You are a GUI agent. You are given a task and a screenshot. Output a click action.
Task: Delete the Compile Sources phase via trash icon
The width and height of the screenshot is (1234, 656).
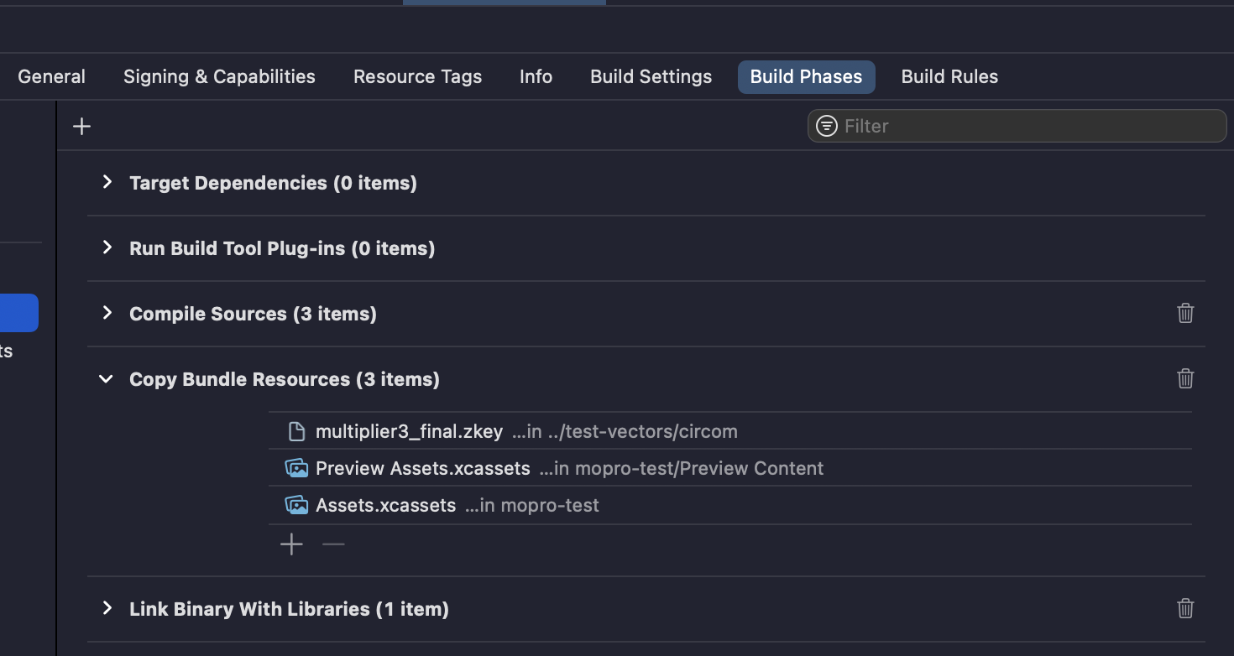1184,313
